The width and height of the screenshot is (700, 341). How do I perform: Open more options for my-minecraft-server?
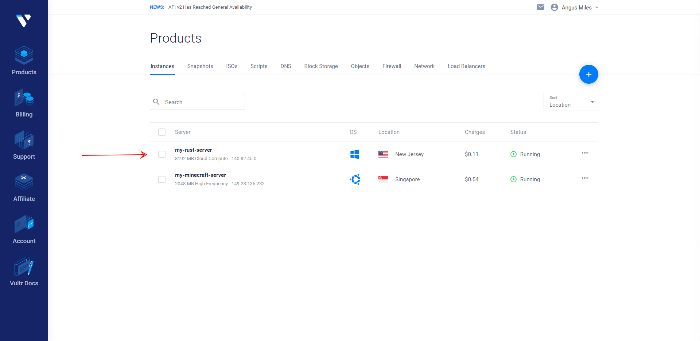pyautogui.click(x=585, y=178)
